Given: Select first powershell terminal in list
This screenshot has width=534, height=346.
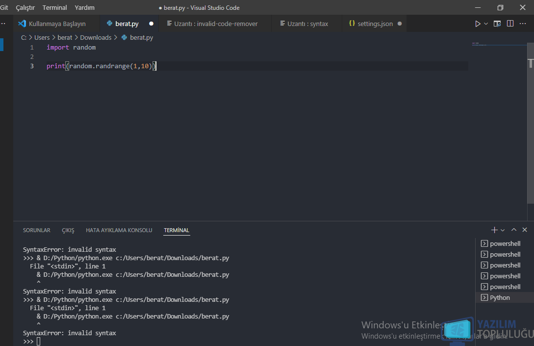Looking at the screenshot, I should click(x=505, y=243).
